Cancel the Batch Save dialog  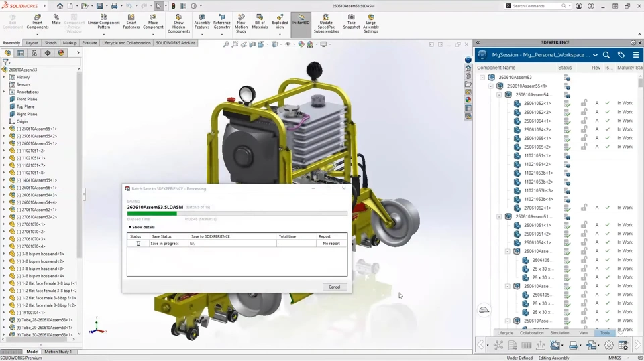click(334, 287)
